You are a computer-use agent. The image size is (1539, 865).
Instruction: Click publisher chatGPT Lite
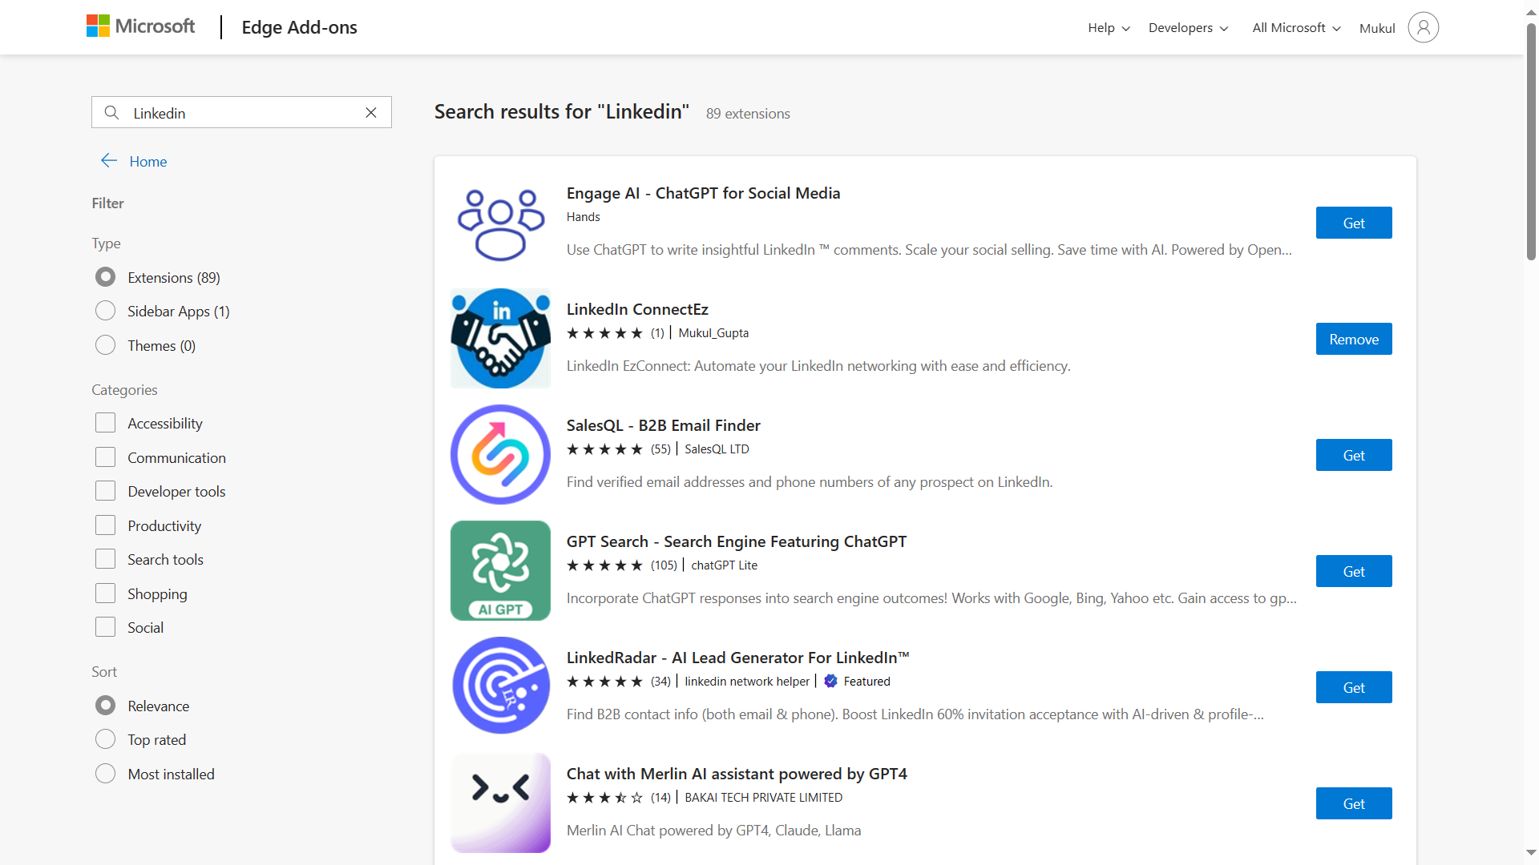(724, 565)
